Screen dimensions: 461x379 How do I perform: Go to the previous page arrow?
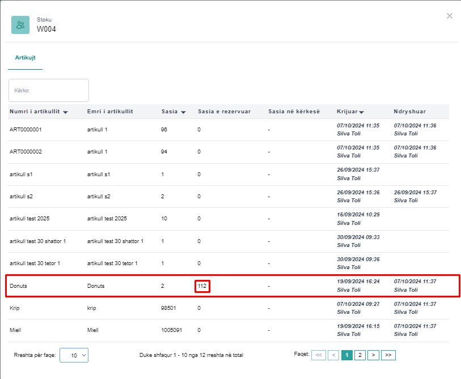tap(333, 355)
